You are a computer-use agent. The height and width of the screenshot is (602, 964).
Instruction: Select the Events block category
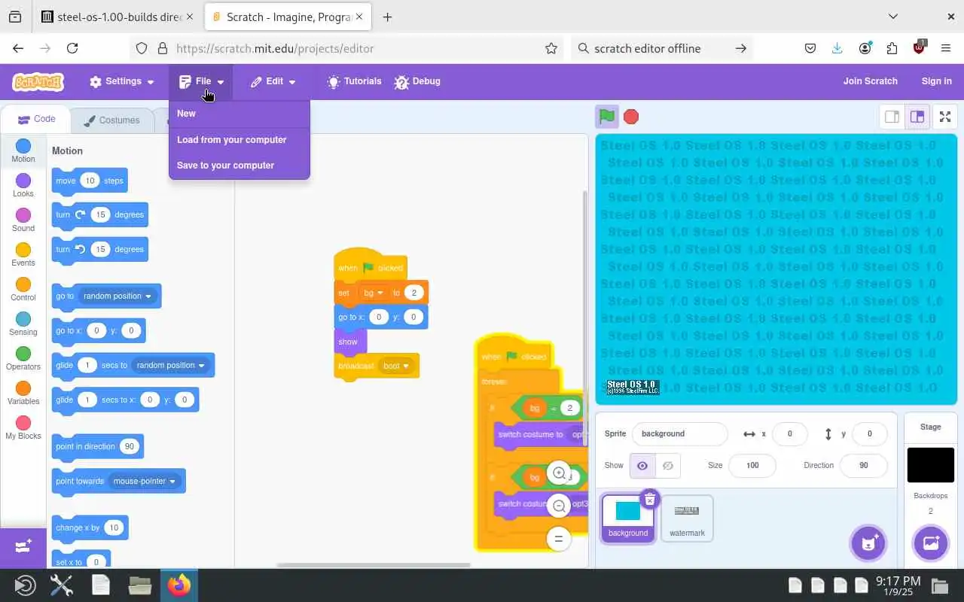coord(23,254)
